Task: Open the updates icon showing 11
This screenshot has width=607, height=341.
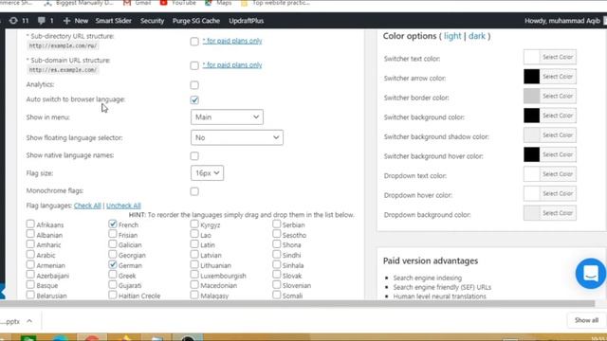Action: click(x=19, y=21)
